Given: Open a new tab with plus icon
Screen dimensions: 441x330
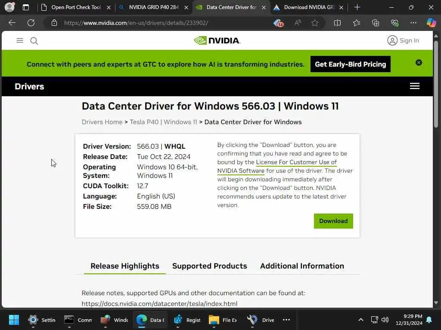Looking at the screenshot, I should click(357, 7).
